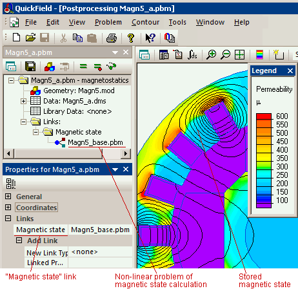This screenshot has width=298, height=291.
Task: Click the zoom-to-fit green grid icon
Action: (x=239, y=54)
